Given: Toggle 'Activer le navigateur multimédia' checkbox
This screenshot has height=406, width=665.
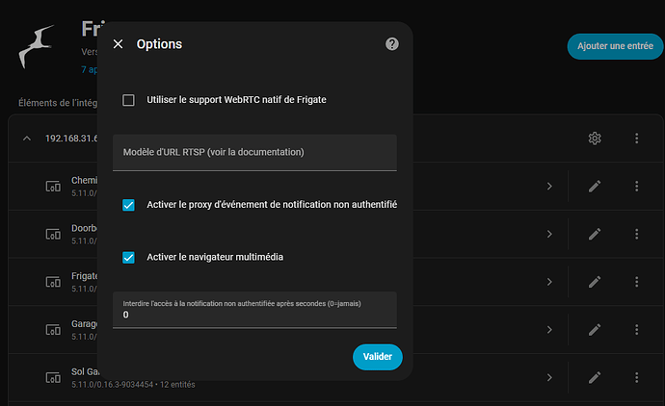Looking at the screenshot, I should tap(128, 257).
